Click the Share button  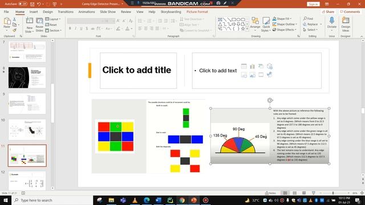[x=328, y=11]
